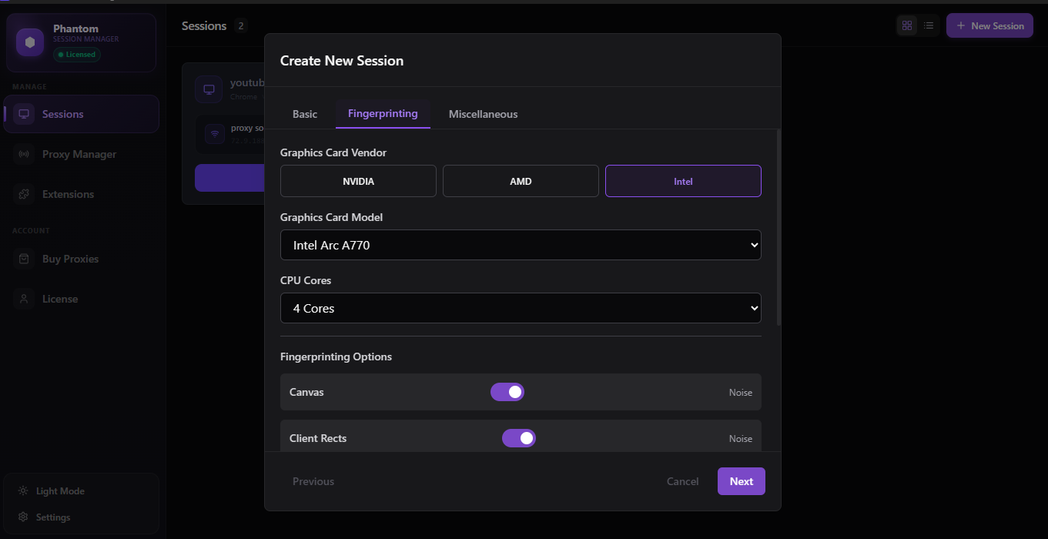Image resolution: width=1048 pixels, height=539 pixels.
Task: Switch to list view icon
Action: (929, 25)
